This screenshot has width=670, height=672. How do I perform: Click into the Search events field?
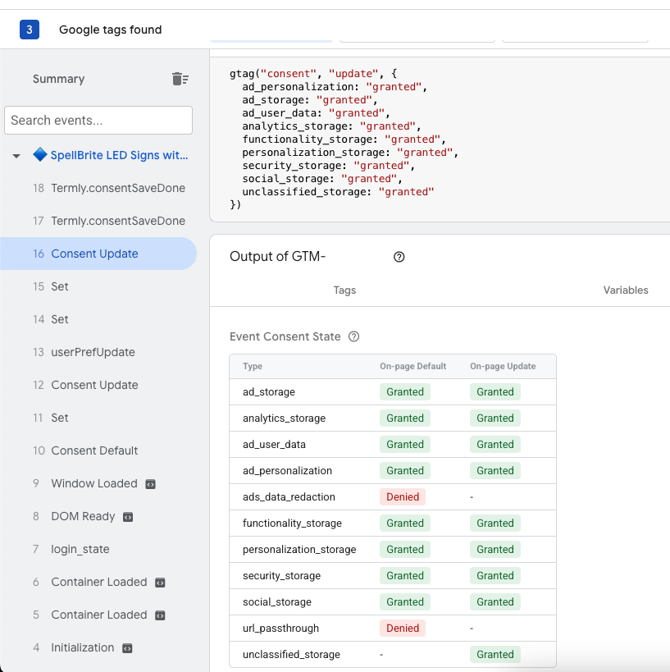click(x=98, y=120)
